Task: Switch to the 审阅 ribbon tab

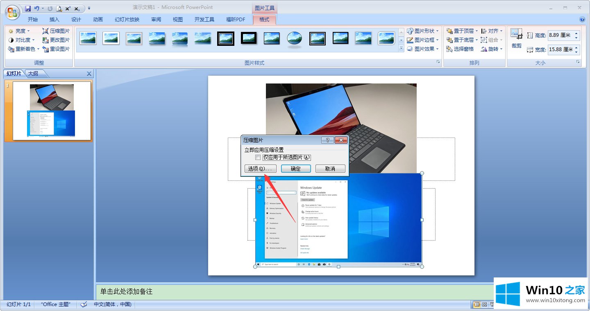Action: [156, 20]
